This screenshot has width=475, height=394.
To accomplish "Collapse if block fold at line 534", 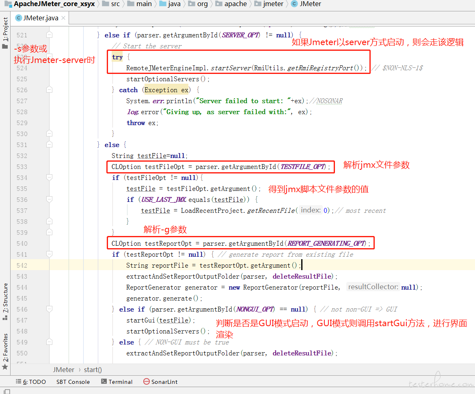I will (x=50, y=177).
